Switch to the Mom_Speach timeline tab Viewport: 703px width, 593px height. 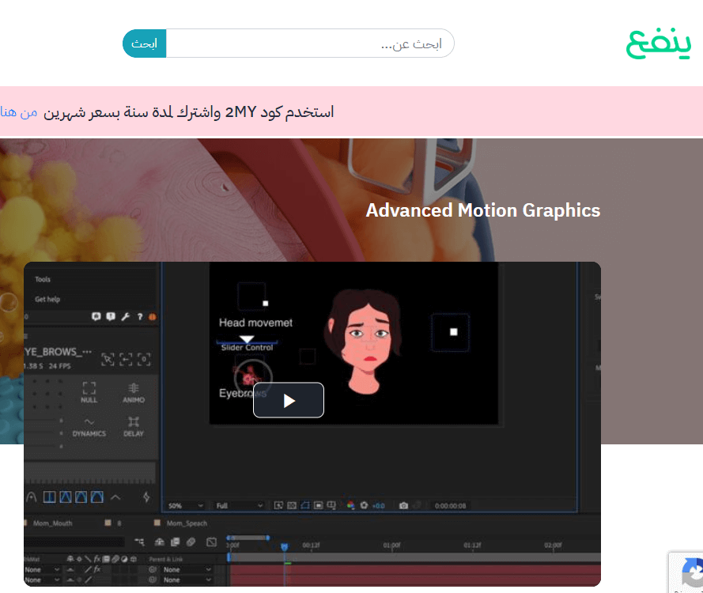tap(187, 523)
